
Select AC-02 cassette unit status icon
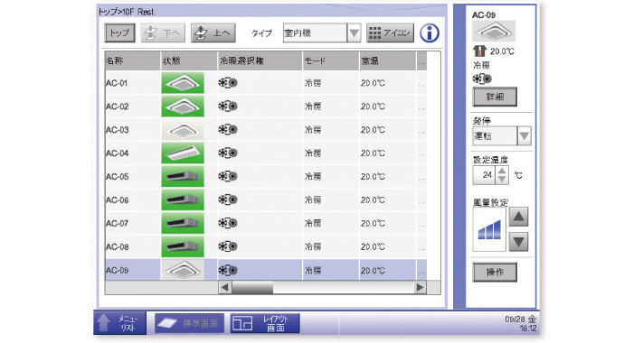[x=183, y=107]
